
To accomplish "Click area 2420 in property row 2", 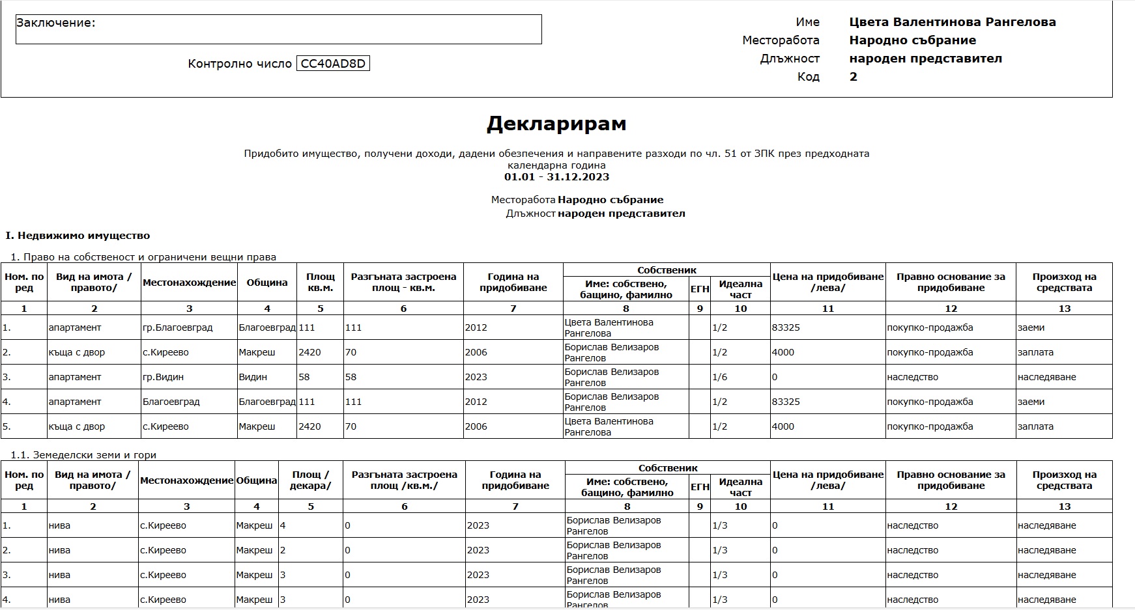I will point(309,352).
